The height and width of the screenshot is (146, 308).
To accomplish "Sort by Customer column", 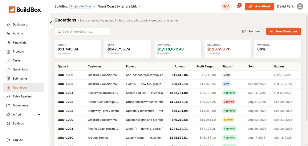I will 96,66.
